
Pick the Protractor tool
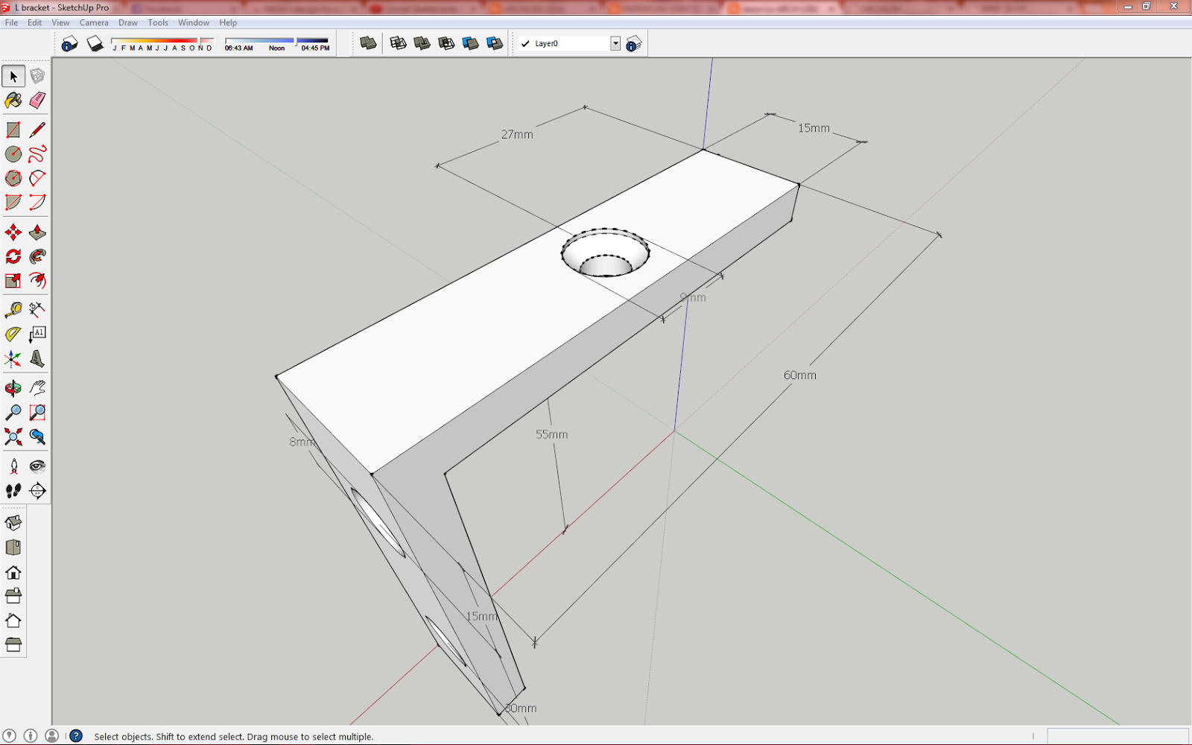(13, 334)
